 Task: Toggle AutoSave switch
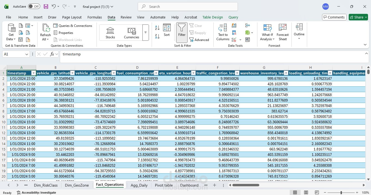click(34, 7)
